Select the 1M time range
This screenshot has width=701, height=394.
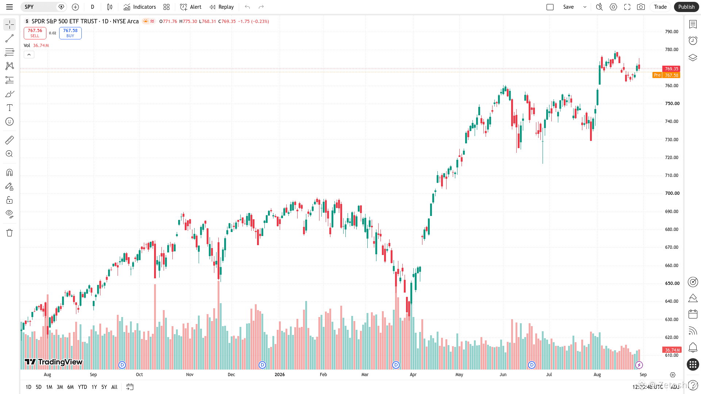click(x=49, y=387)
